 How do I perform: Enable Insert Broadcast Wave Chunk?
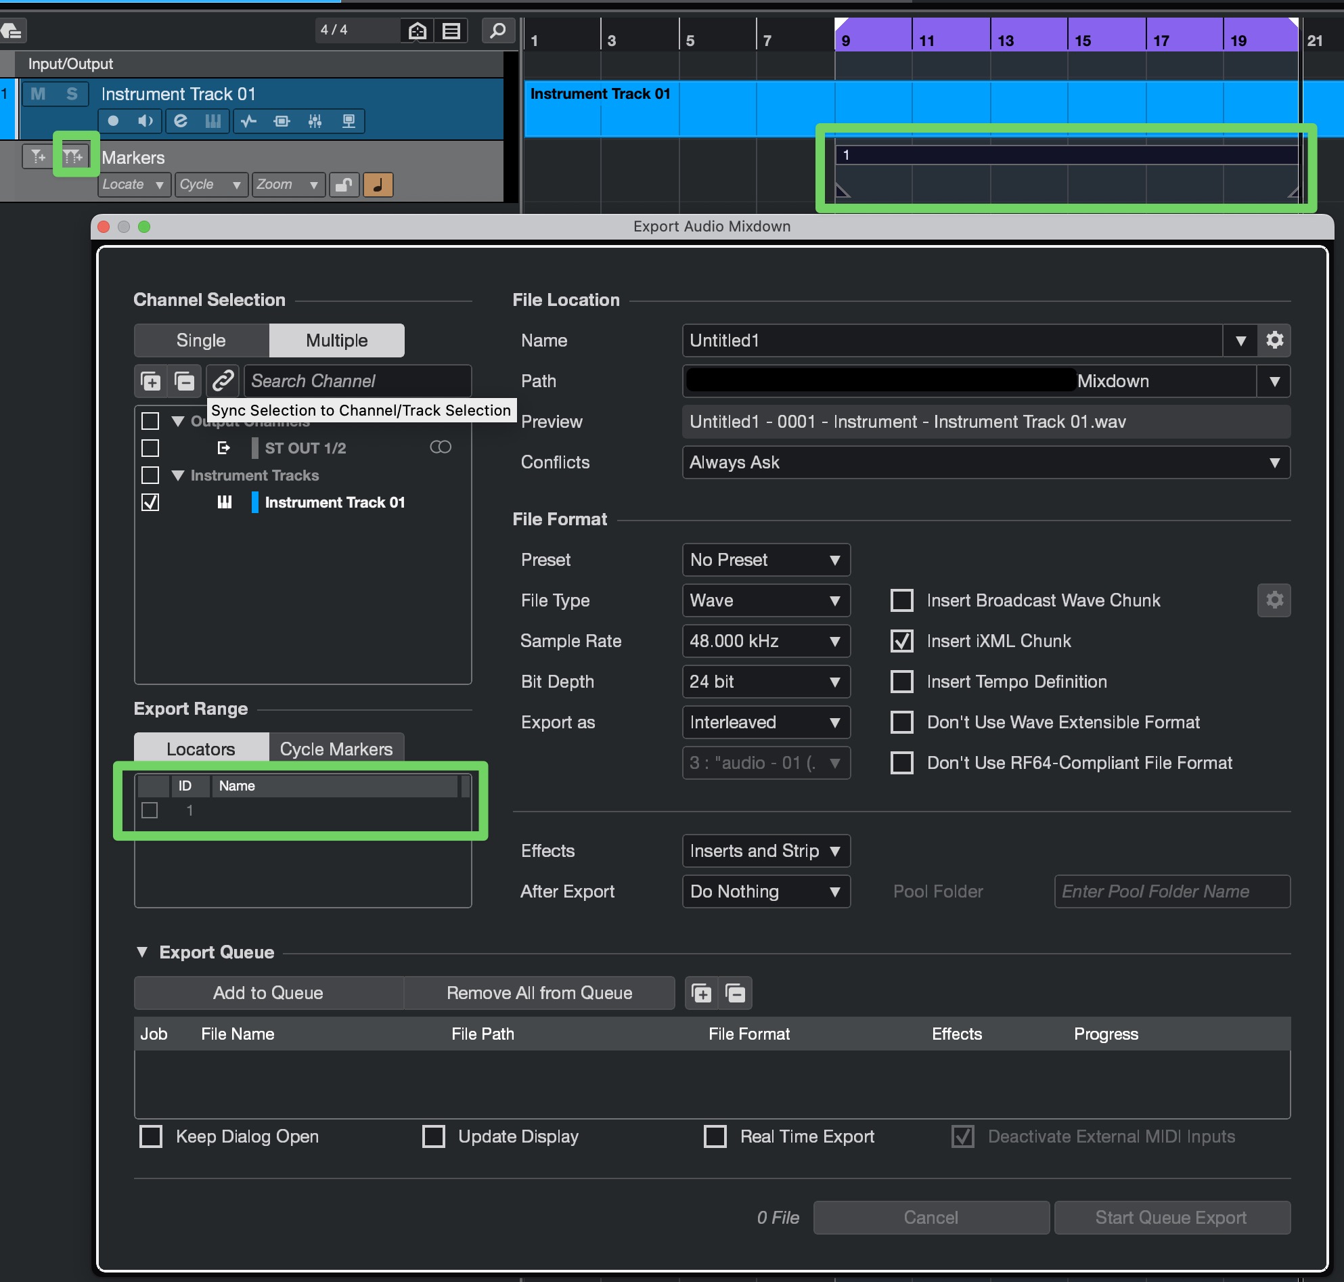coord(901,600)
